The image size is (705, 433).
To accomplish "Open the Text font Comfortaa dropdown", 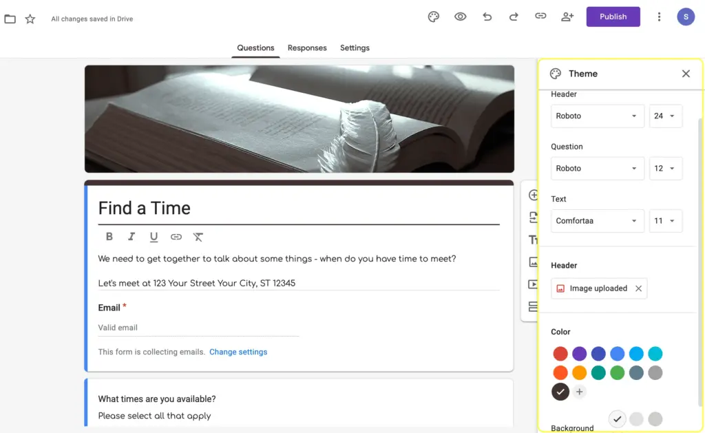I will [597, 221].
